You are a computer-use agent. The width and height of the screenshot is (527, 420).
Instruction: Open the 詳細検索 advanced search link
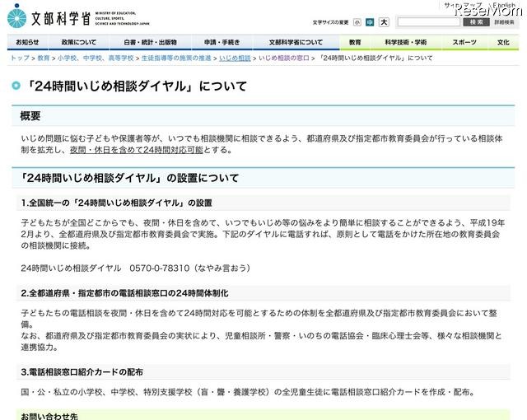[504, 22]
